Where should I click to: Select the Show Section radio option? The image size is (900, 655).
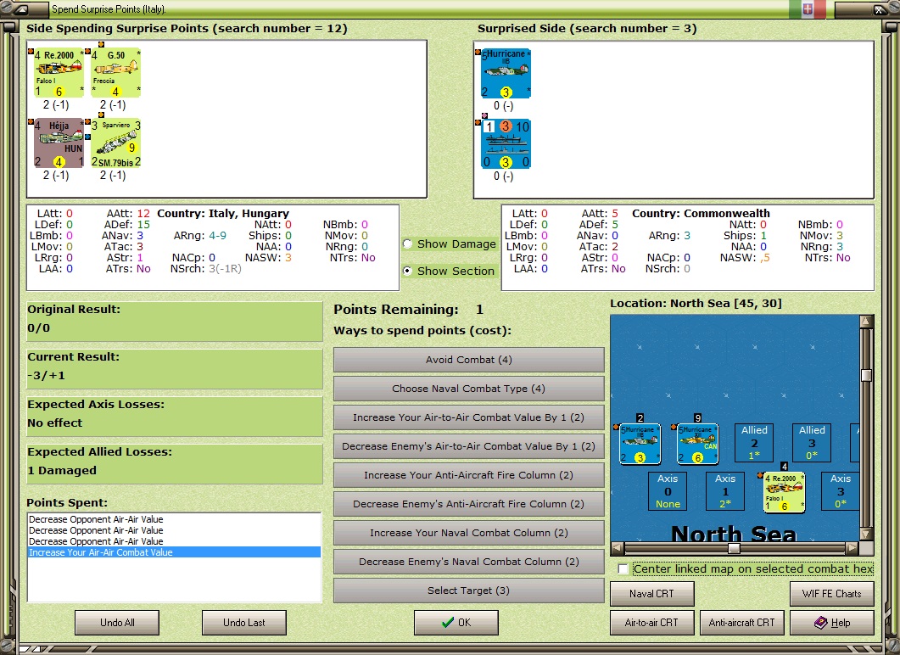(x=407, y=271)
